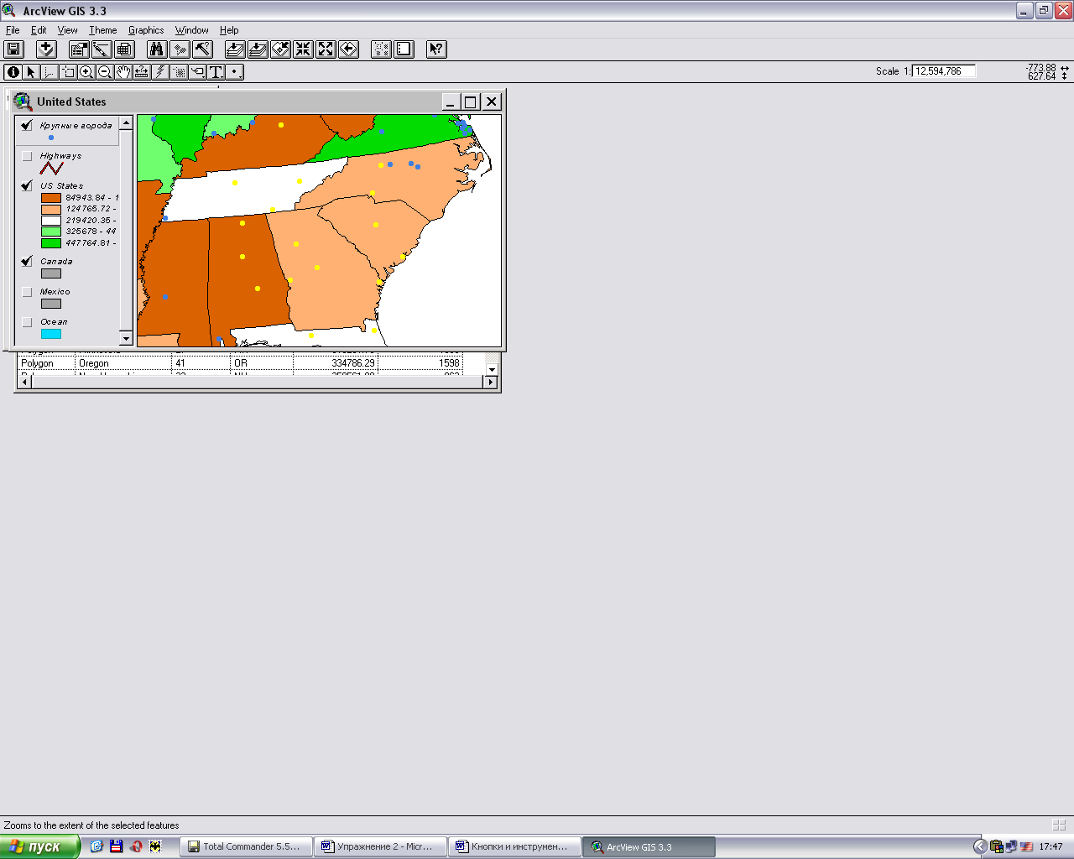The image size is (1074, 859).
Task: Click the 334786.29 table cell
Action: coord(336,363)
